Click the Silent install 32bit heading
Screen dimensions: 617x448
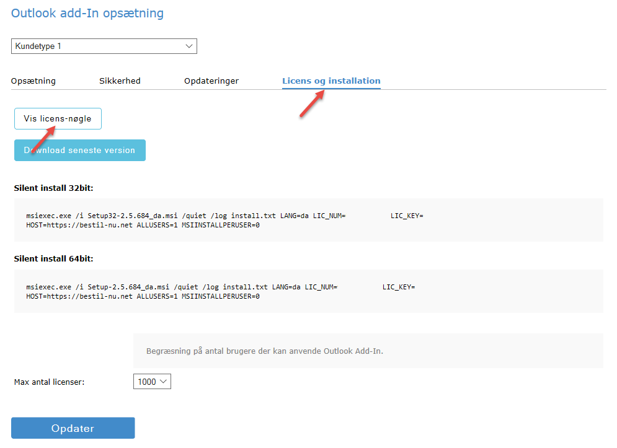[53, 188]
